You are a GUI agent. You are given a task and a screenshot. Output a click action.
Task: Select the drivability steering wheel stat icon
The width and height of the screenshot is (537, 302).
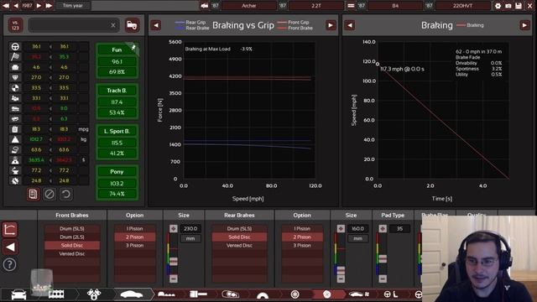[15, 47]
